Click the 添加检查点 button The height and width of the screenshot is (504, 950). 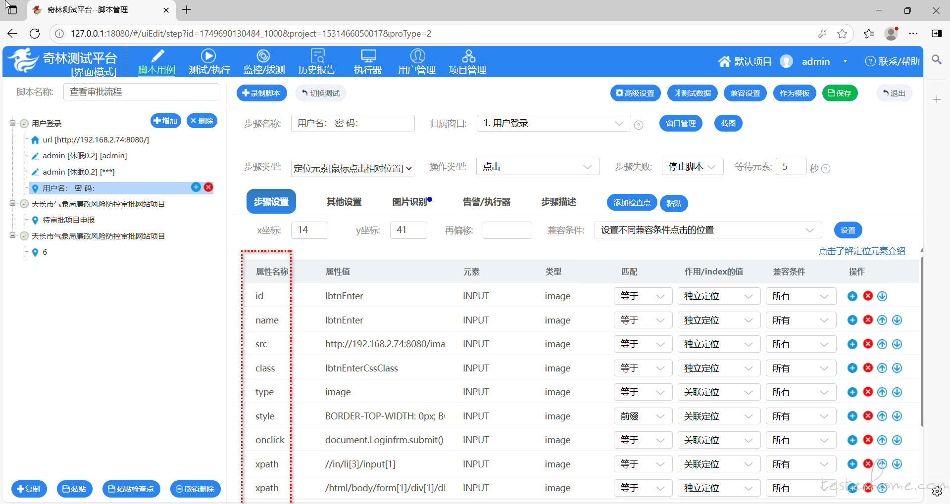point(632,203)
